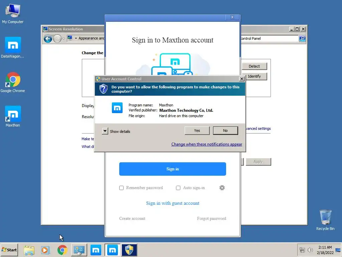Screen dimensions: 342x257
Task: Minimize the Screen Resolution window
Action: coord(292,29)
